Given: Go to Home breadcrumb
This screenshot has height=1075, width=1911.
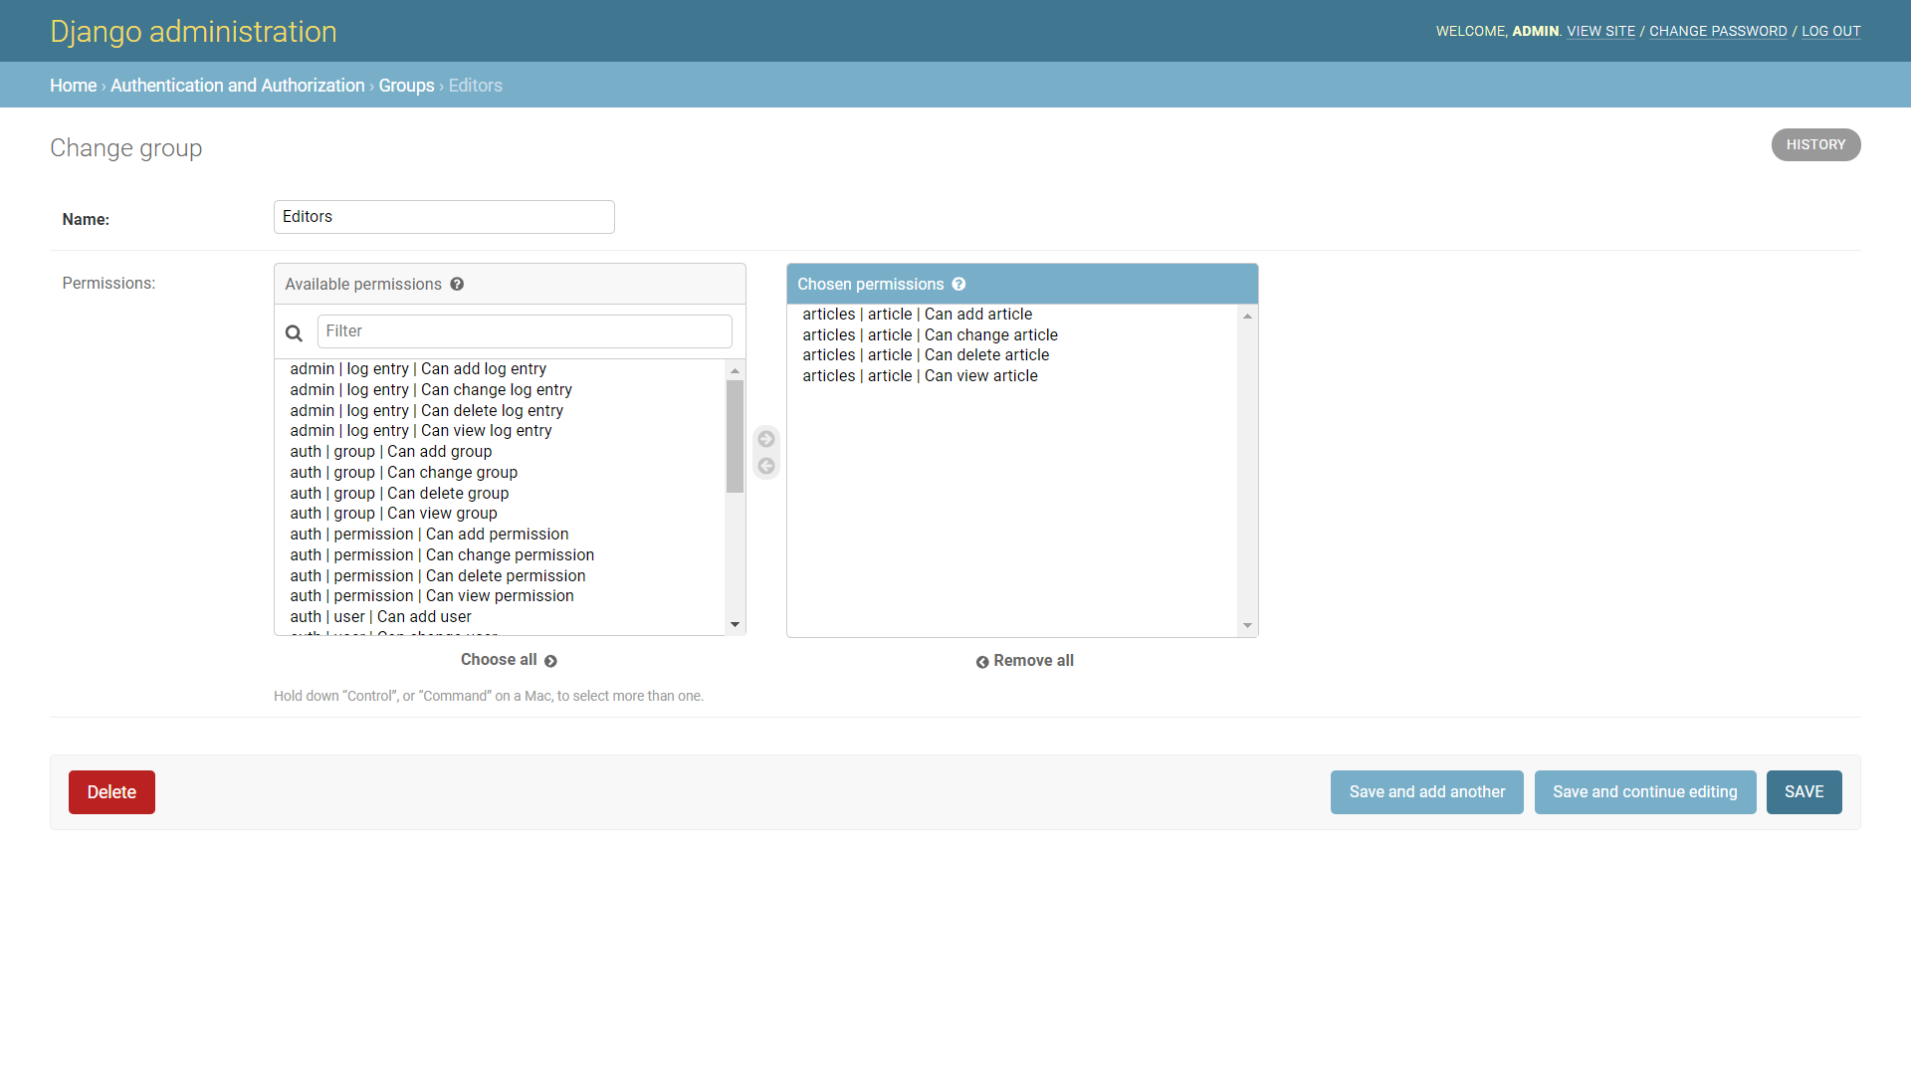Looking at the screenshot, I should pos(73,86).
